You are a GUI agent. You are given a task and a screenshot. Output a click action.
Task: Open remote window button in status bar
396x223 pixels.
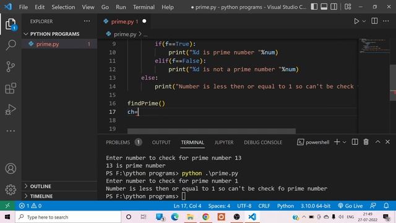click(7, 206)
